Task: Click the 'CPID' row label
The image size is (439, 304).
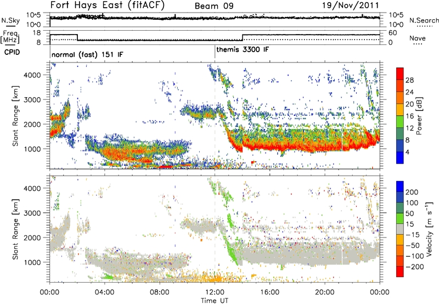Action: [x=12, y=52]
